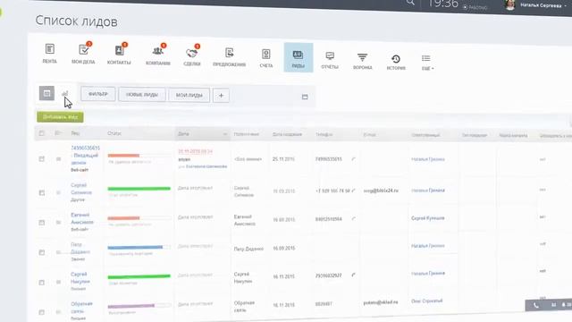This screenshot has width=572, height=322.
Task: Check the box for Обратная связь lead
Action: (x=42, y=312)
